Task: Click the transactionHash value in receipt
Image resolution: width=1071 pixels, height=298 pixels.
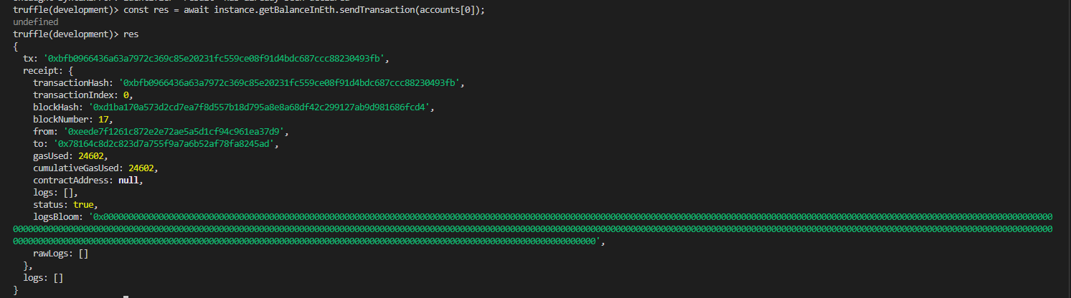Action: coord(291,83)
